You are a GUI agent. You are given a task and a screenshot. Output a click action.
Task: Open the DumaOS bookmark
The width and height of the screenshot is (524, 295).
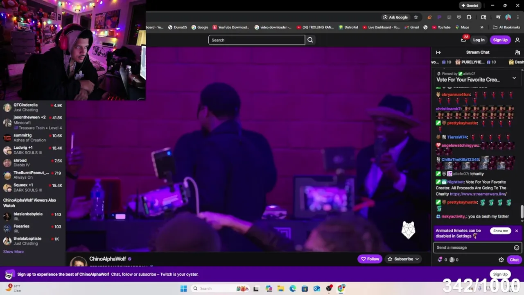point(177,27)
